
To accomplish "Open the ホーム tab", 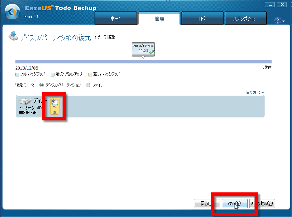I will click(x=116, y=18).
